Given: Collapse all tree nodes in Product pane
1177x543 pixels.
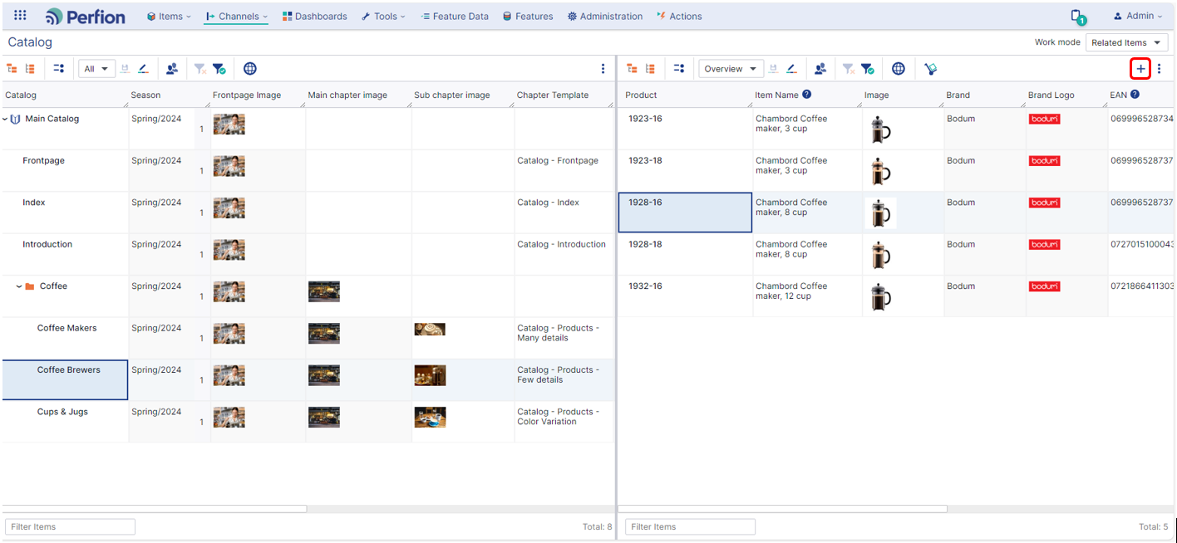Looking at the screenshot, I should (x=632, y=69).
